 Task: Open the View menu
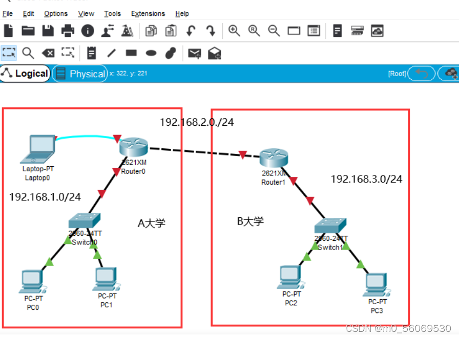[x=86, y=14]
